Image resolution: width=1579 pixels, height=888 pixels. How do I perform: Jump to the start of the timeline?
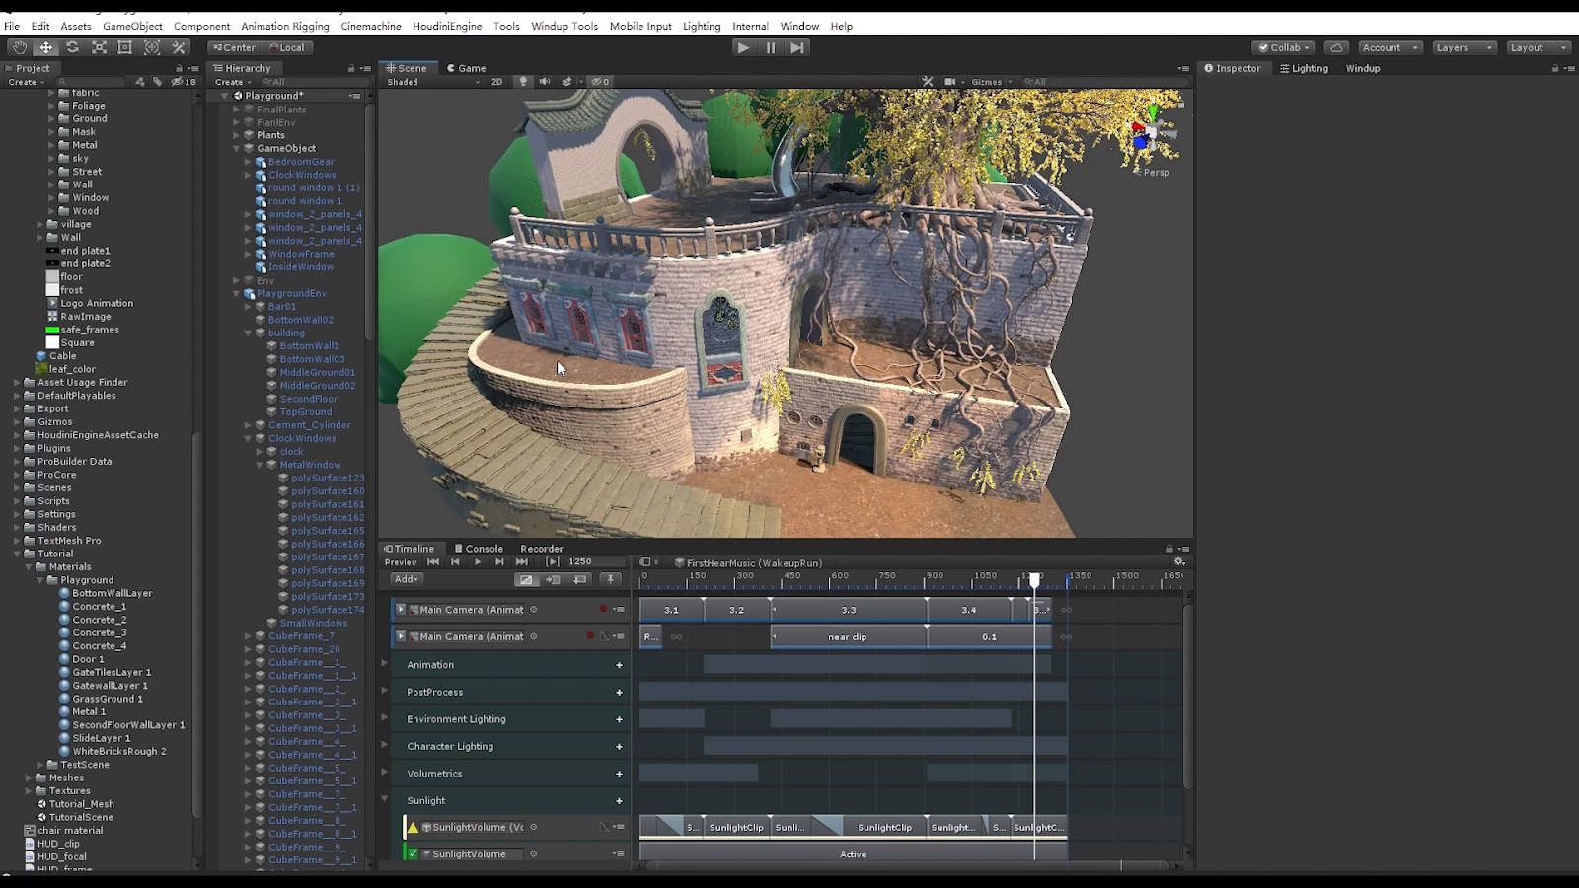pos(433,562)
